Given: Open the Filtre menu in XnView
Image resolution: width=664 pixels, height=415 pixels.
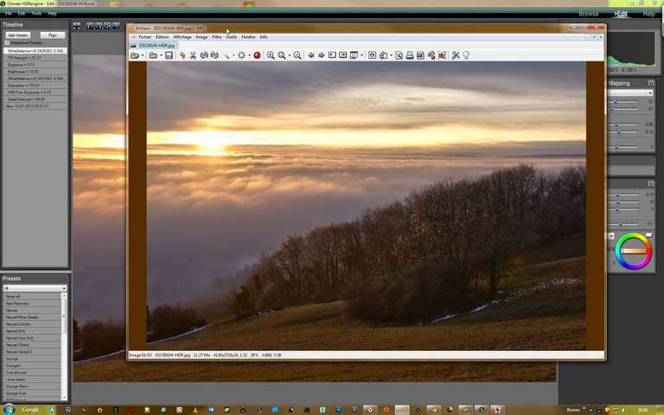Looking at the screenshot, I should 217,37.
